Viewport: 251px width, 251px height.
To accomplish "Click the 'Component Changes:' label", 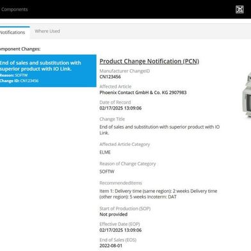I will (x=20, y=49).
